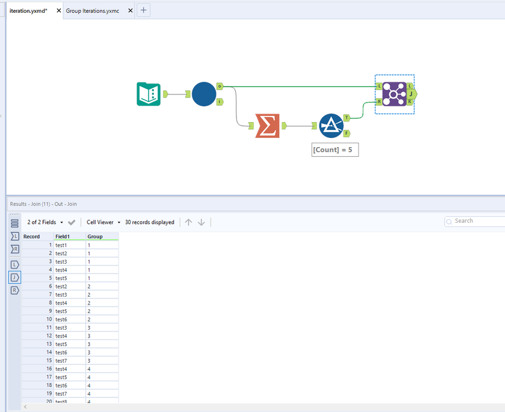Select the '[Count] = 5' annotation
The image size is (505, 412).
[335, 150]
